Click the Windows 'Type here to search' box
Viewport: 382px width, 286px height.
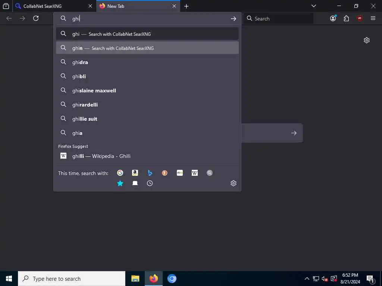(x=72, y=279)
